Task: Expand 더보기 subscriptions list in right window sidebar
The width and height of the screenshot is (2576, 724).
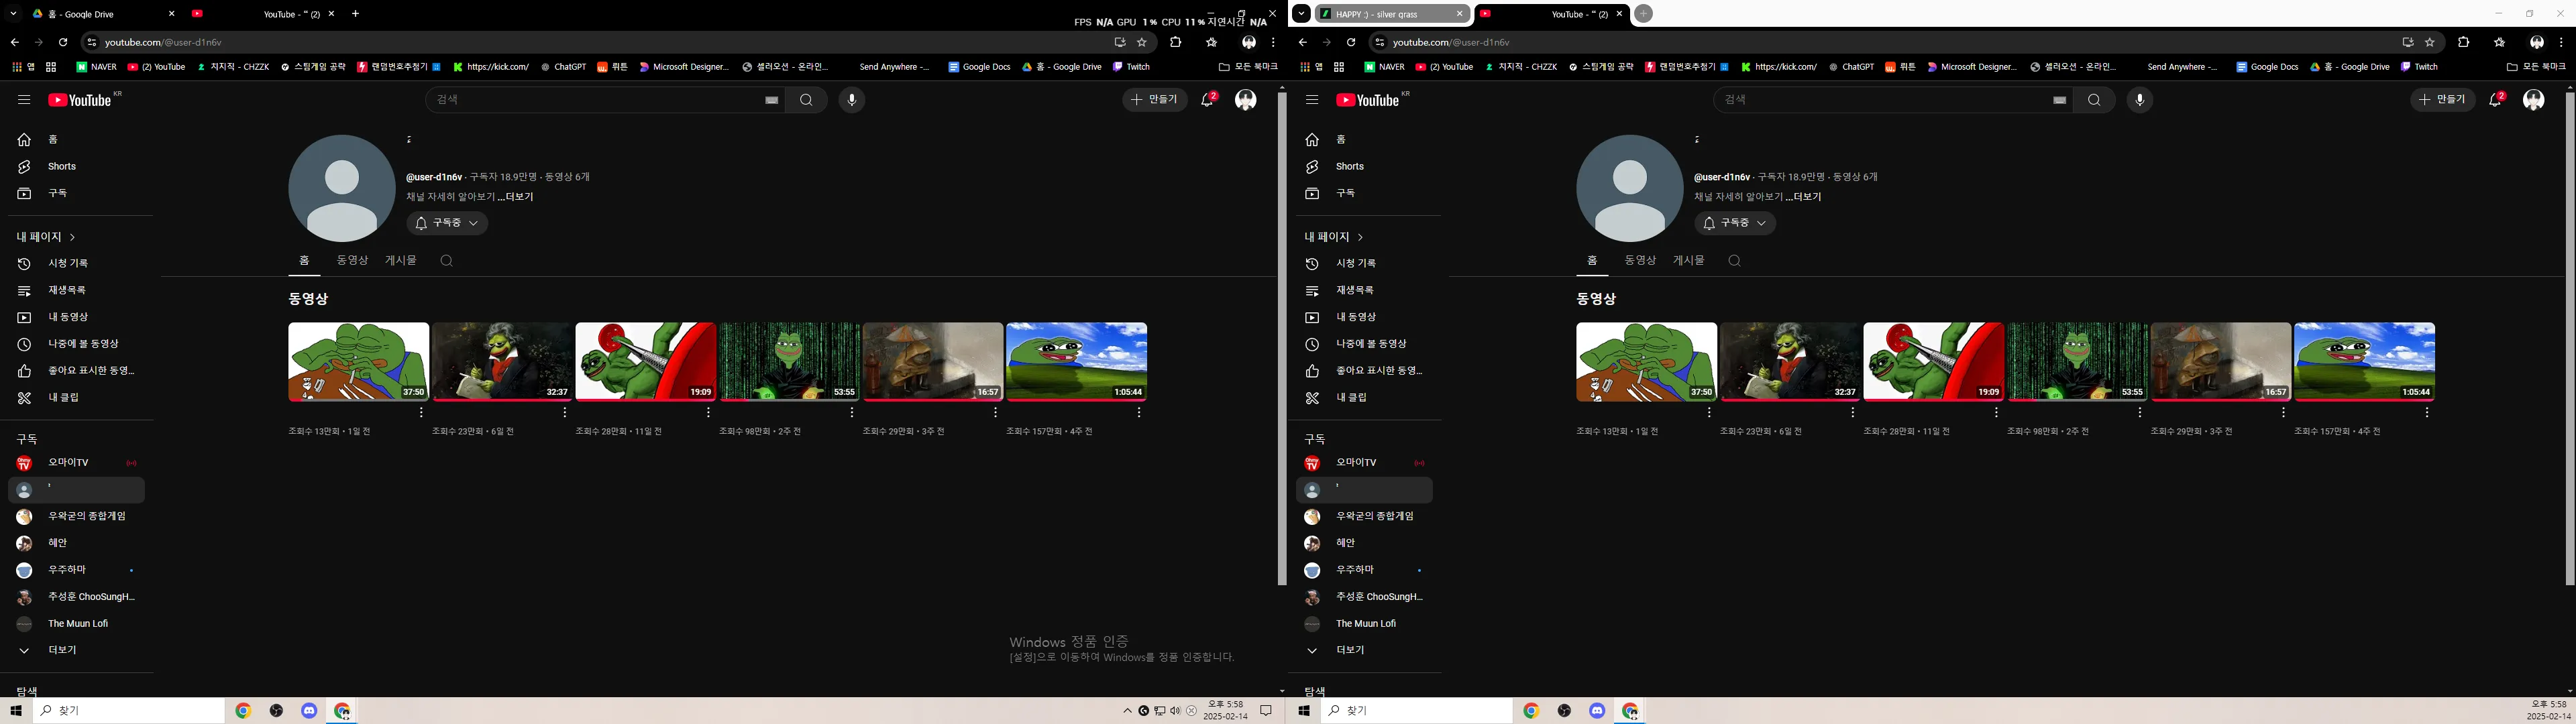Action: 1349,650
